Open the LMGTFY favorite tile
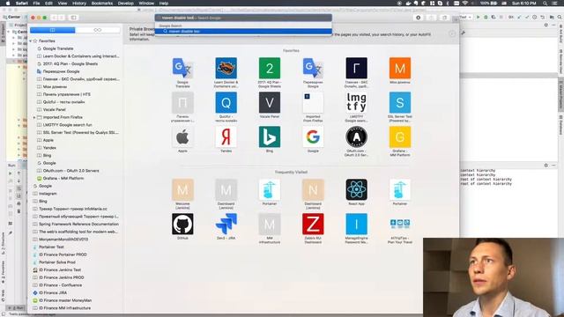This screenshot has height=317, width=564. (x=356, y=102)
